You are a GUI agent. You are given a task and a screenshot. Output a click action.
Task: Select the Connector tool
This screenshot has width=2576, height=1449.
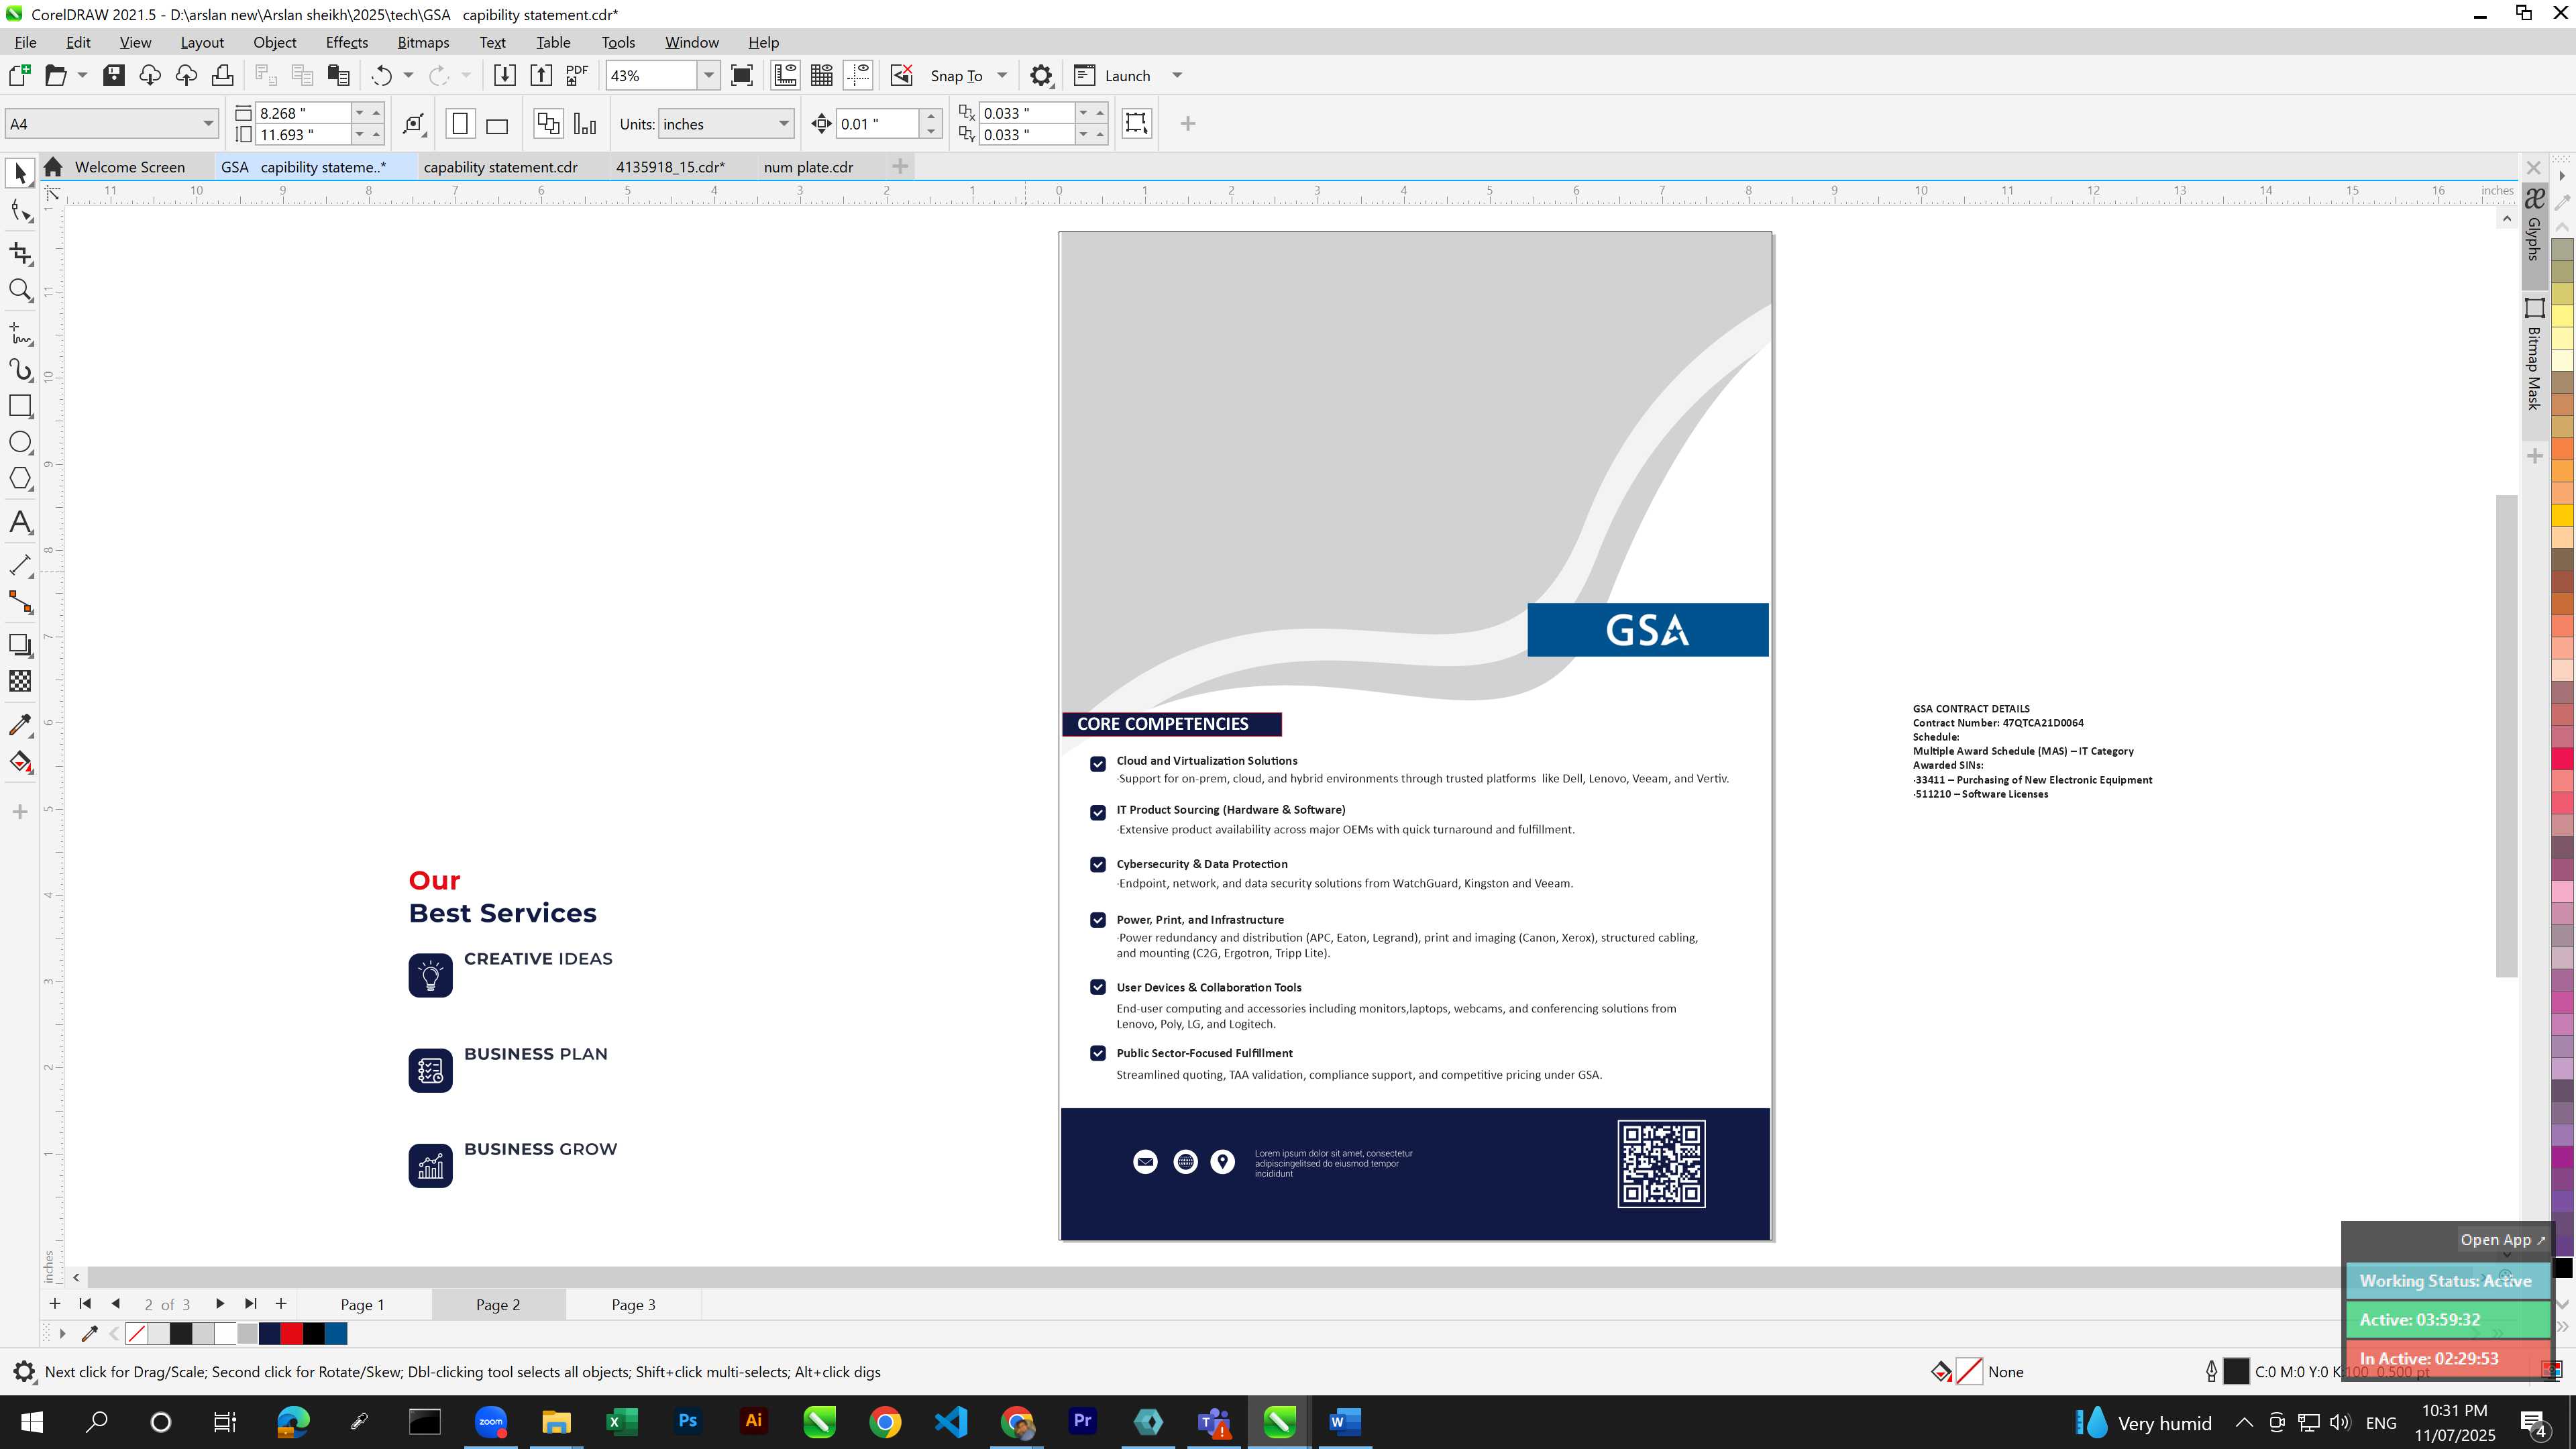[20, 602]
